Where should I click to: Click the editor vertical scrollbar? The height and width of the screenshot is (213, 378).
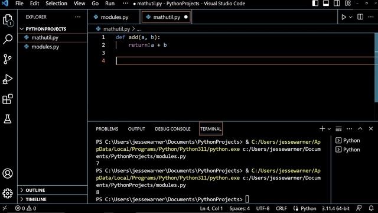376,67
